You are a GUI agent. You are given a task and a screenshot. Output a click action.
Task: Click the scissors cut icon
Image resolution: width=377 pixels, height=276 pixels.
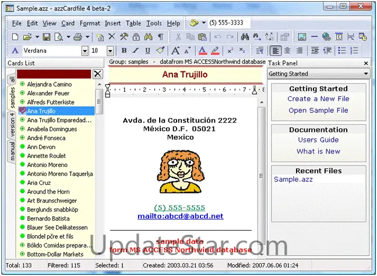click(x=178, y=37)
